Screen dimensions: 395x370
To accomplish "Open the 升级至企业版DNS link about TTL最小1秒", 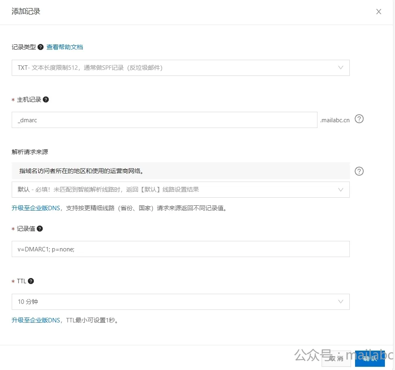I will click(36, 320).
